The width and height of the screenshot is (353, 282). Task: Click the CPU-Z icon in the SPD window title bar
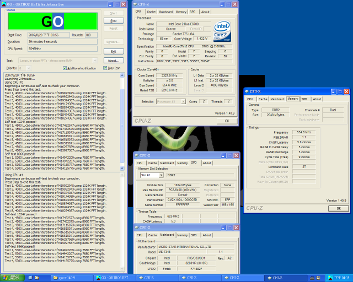click(x=137, y=155)
